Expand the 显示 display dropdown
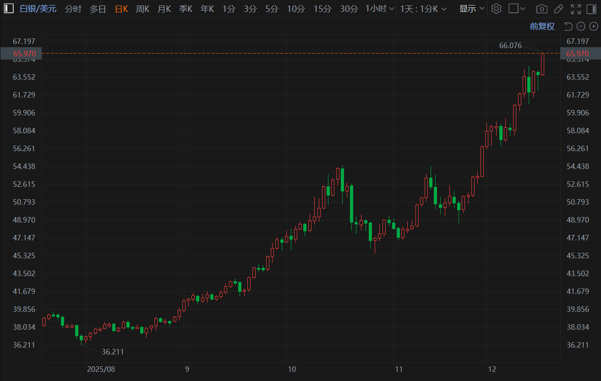This screenshot has width=601, height=381. [472, 9]
